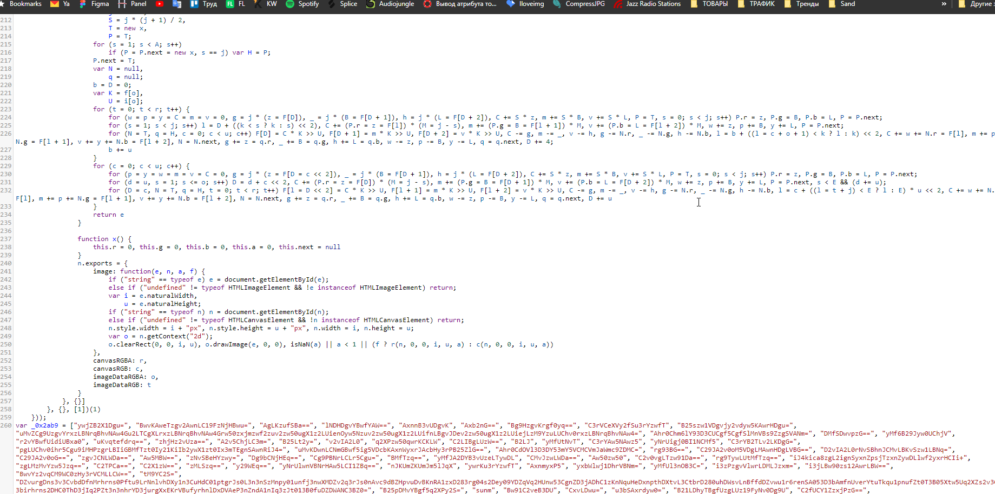
Task: Click the 'b += u' line
Action: click(x=120, y=150)
